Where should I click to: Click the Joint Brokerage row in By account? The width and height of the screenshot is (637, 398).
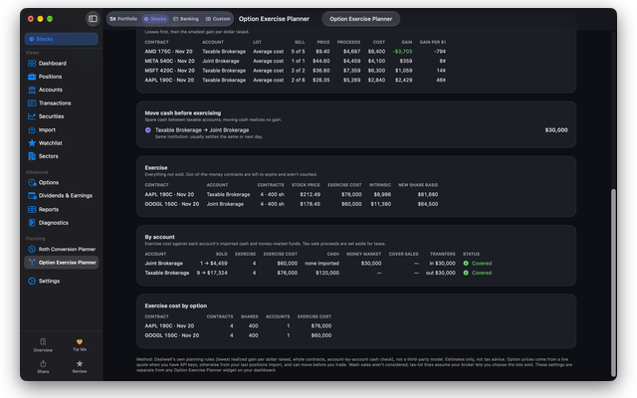(x=318, y=263)
